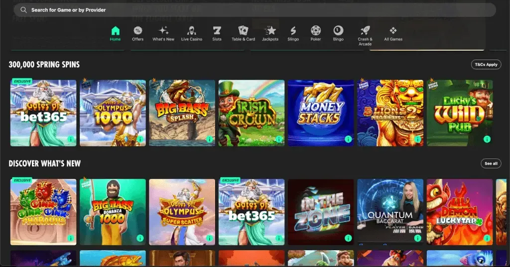Open the Bingo category

point(338,34)
